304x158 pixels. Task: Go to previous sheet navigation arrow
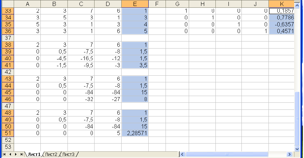coord(10,154)
